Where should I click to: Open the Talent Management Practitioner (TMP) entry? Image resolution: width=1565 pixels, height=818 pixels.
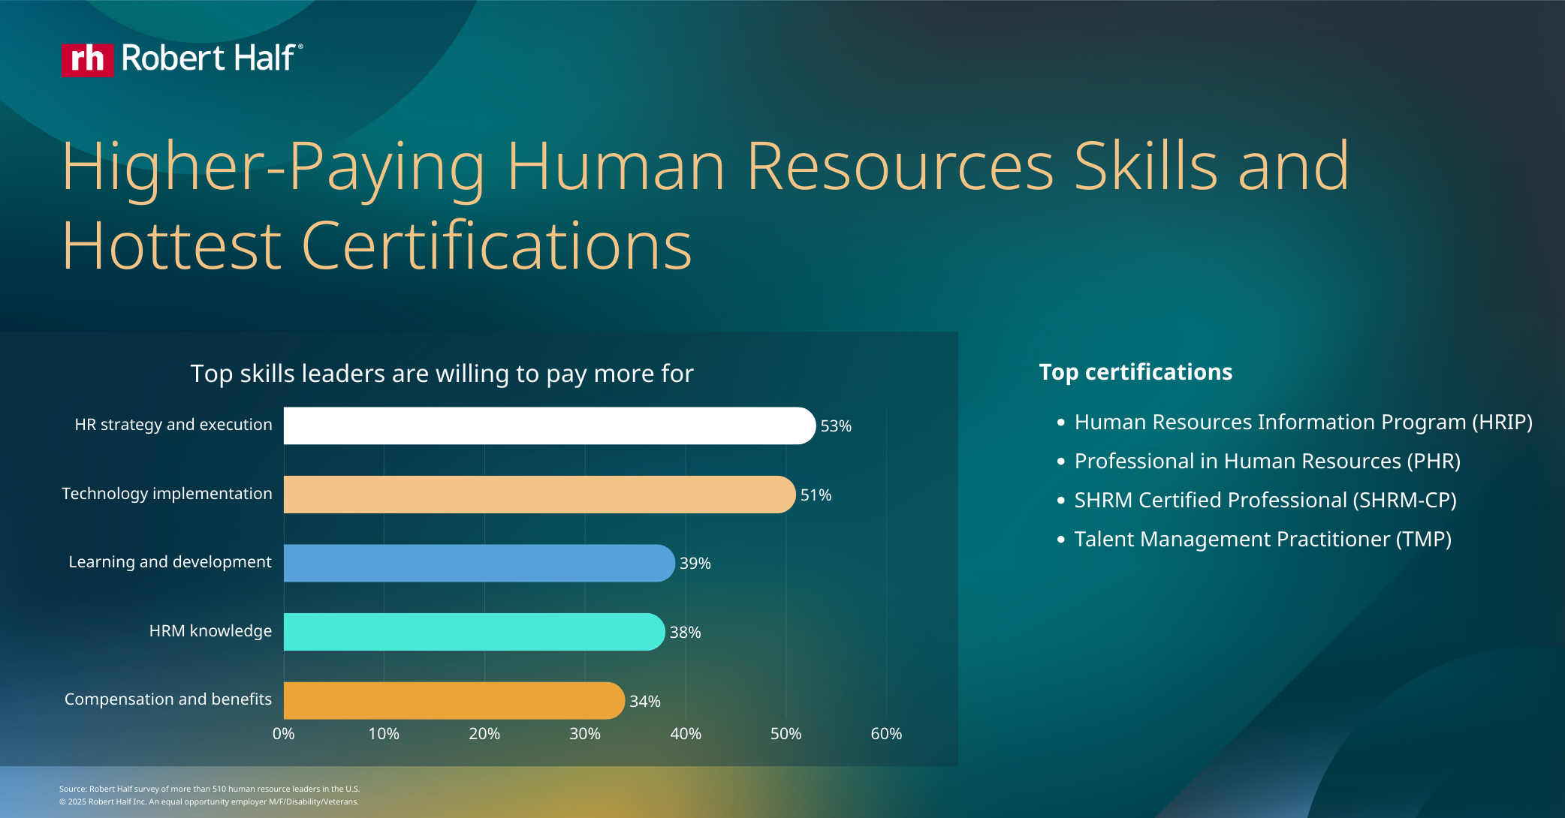click(1262, 539)
